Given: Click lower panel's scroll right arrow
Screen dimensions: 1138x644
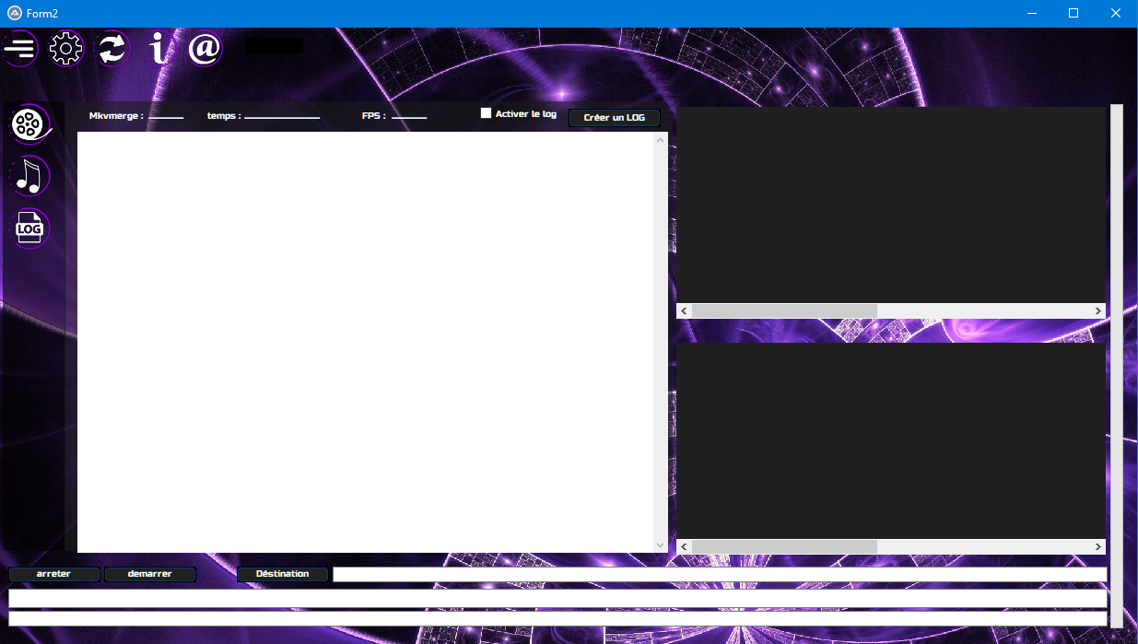Looking at the screenshot, I should [1098, 547].
